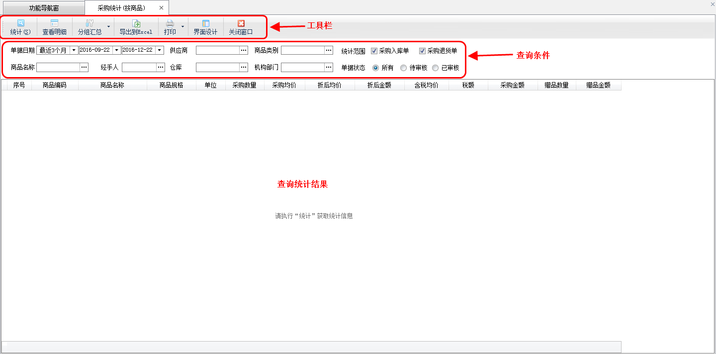Screen dimensions: 716x354
Task: Click the 打印 printer icon
Action: point(170,23)
